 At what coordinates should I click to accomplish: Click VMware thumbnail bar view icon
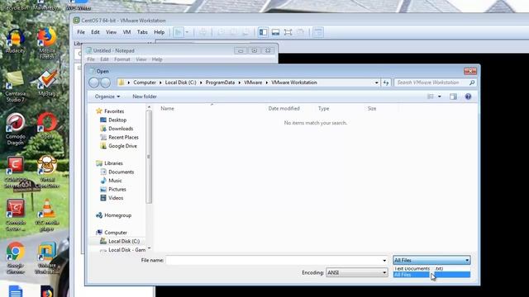point(275,32)
